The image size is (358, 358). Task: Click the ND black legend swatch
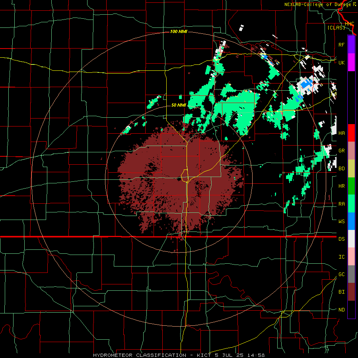pos(351,309)
